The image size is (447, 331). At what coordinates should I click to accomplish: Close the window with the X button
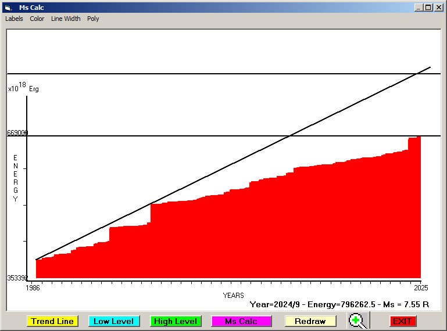[x=438, y=8]
